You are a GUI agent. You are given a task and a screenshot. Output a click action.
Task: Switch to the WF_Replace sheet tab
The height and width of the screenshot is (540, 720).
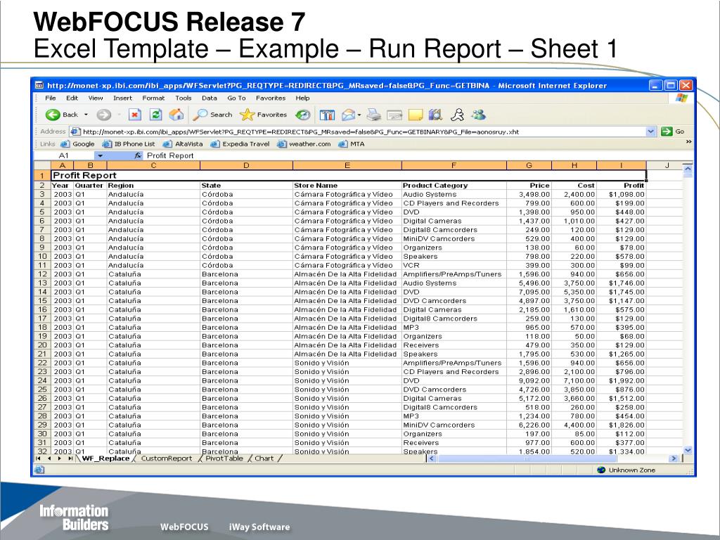105,458
